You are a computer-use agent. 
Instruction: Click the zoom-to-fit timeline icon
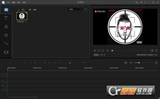pos(126,63)
